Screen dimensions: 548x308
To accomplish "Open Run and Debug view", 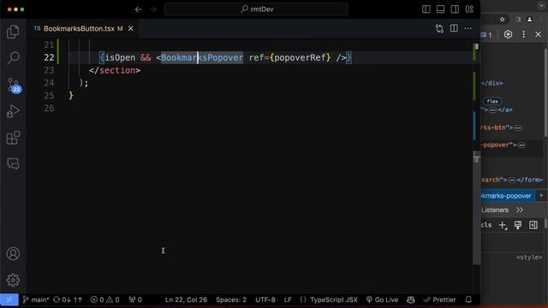I will pyautogui.click(x=13, y=111).
